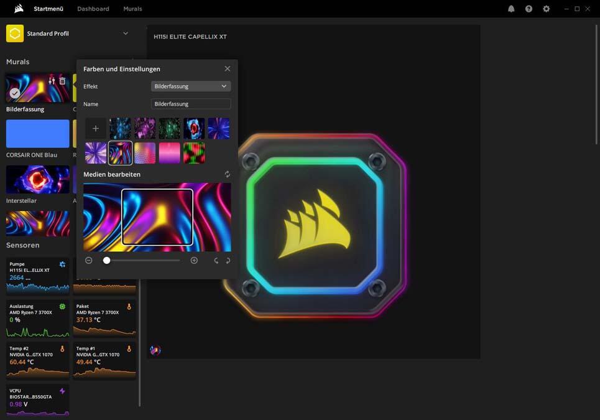
Task: Select the red-green pattern thumbnail
Action: click(194, 153)
